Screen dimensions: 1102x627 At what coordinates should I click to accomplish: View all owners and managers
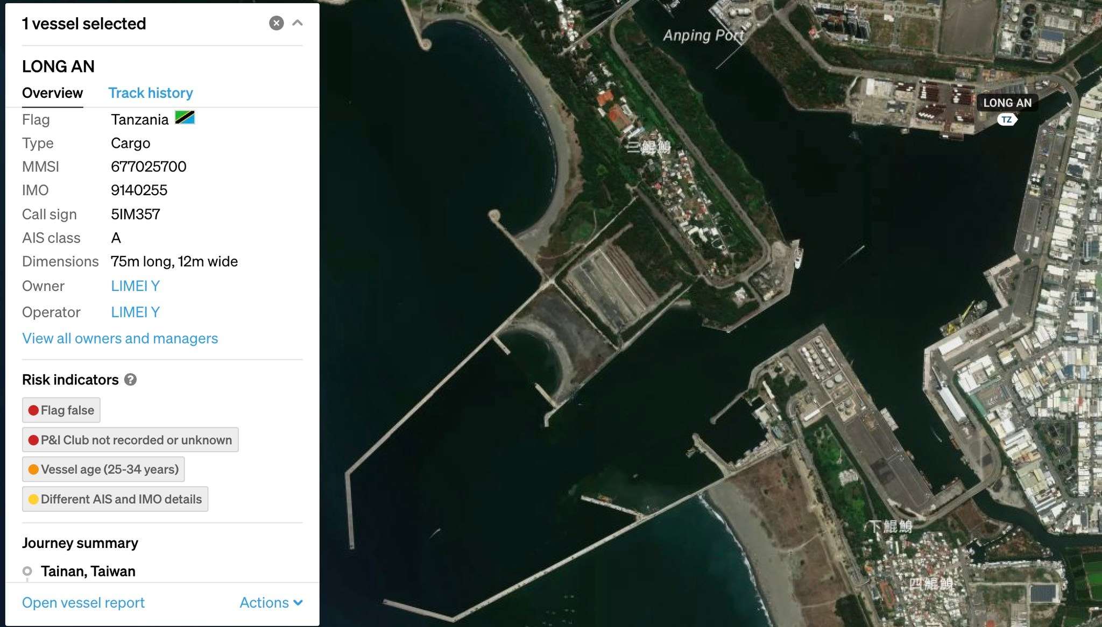pyautogui.click(x=120, y=339)
